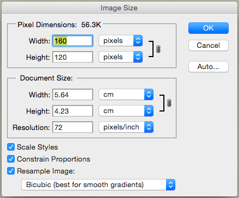This screenshot has height=198, width=239.
Task: Change document Height cm units dropdown
Action: (x=126, y=111)
